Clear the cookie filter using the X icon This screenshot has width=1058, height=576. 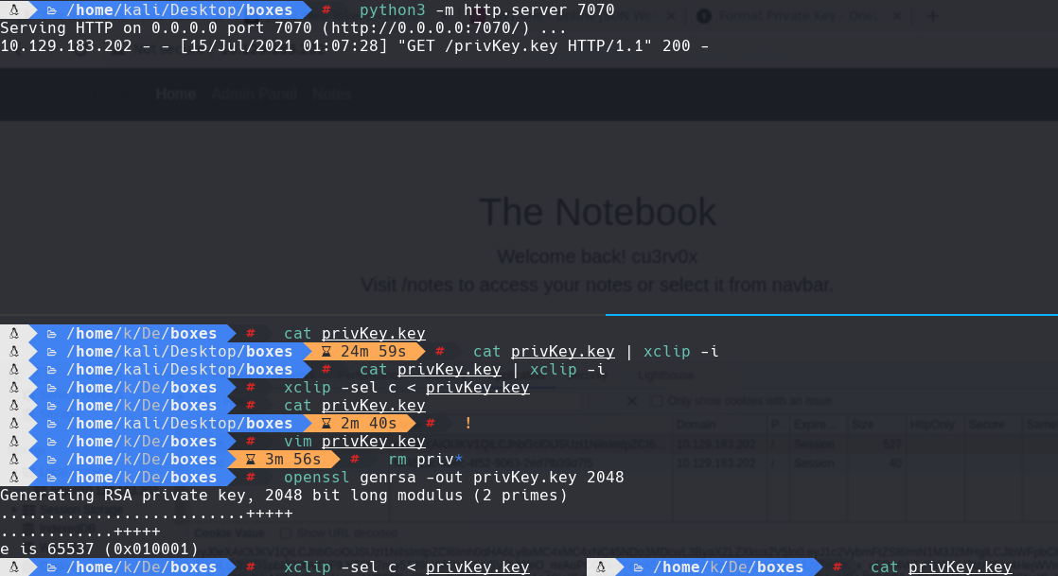(630, 401)
